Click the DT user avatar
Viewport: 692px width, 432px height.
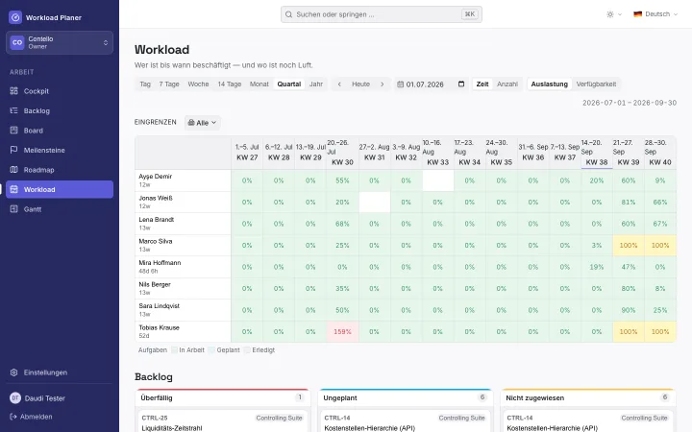coord(15,398)
